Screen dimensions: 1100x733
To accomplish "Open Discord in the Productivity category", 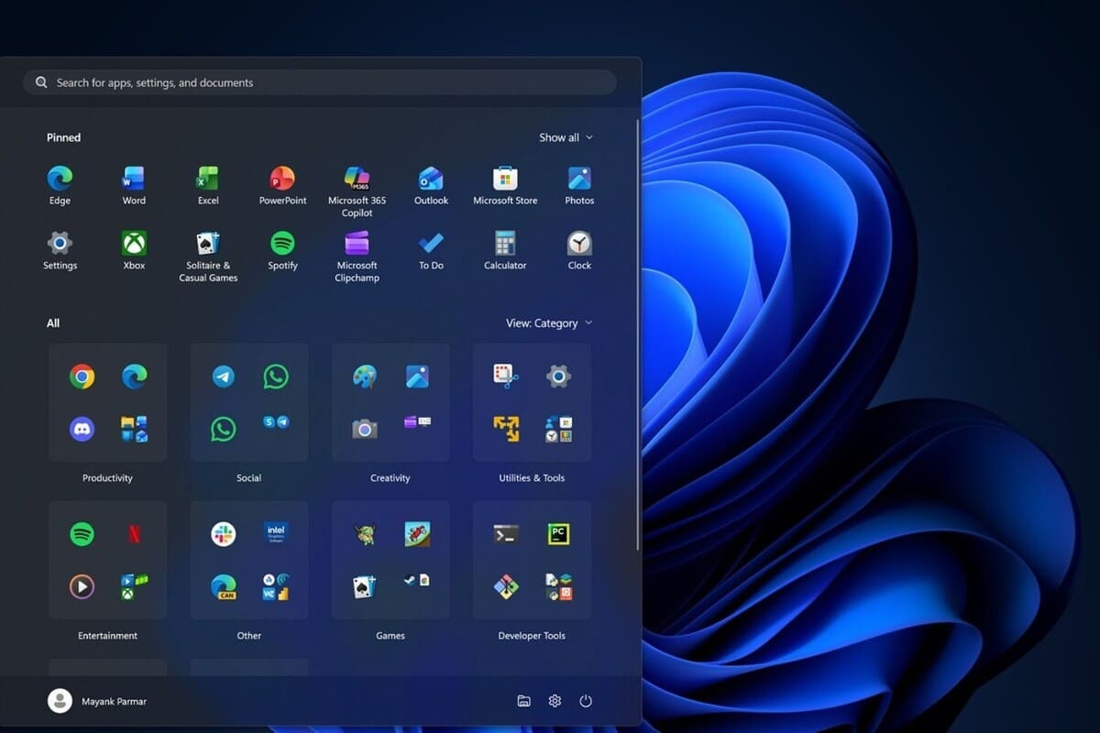I will (x=82, y=429).
